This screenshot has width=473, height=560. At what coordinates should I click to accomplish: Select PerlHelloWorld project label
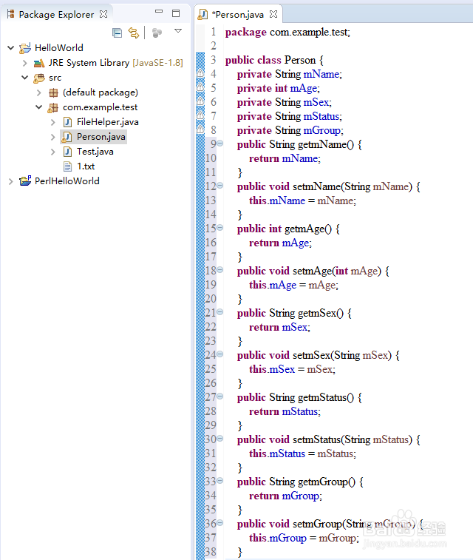[x=67, y=181]
